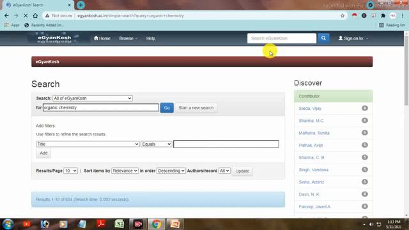Filter by contributor Pathak, Avijit
409x230 pixels.
coord(311,145)
